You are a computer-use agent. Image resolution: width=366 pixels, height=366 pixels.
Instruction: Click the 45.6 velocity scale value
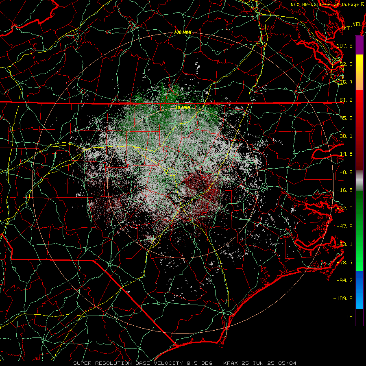tap(346, 118)
